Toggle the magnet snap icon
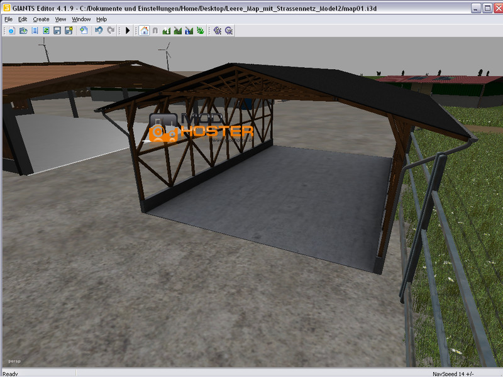 click(x=155, y=31)
